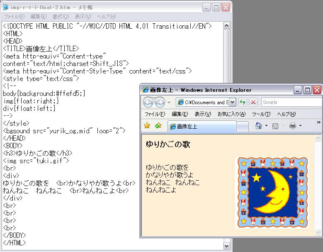The width and height of the screenshot is (323, 252).
Task: Click the ねんねこよ line in the browser
Action: click(161, 190)
